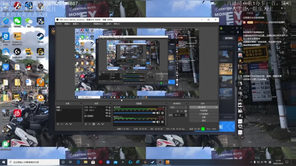Open 工具(T) menu in OBS

point(108,24)
